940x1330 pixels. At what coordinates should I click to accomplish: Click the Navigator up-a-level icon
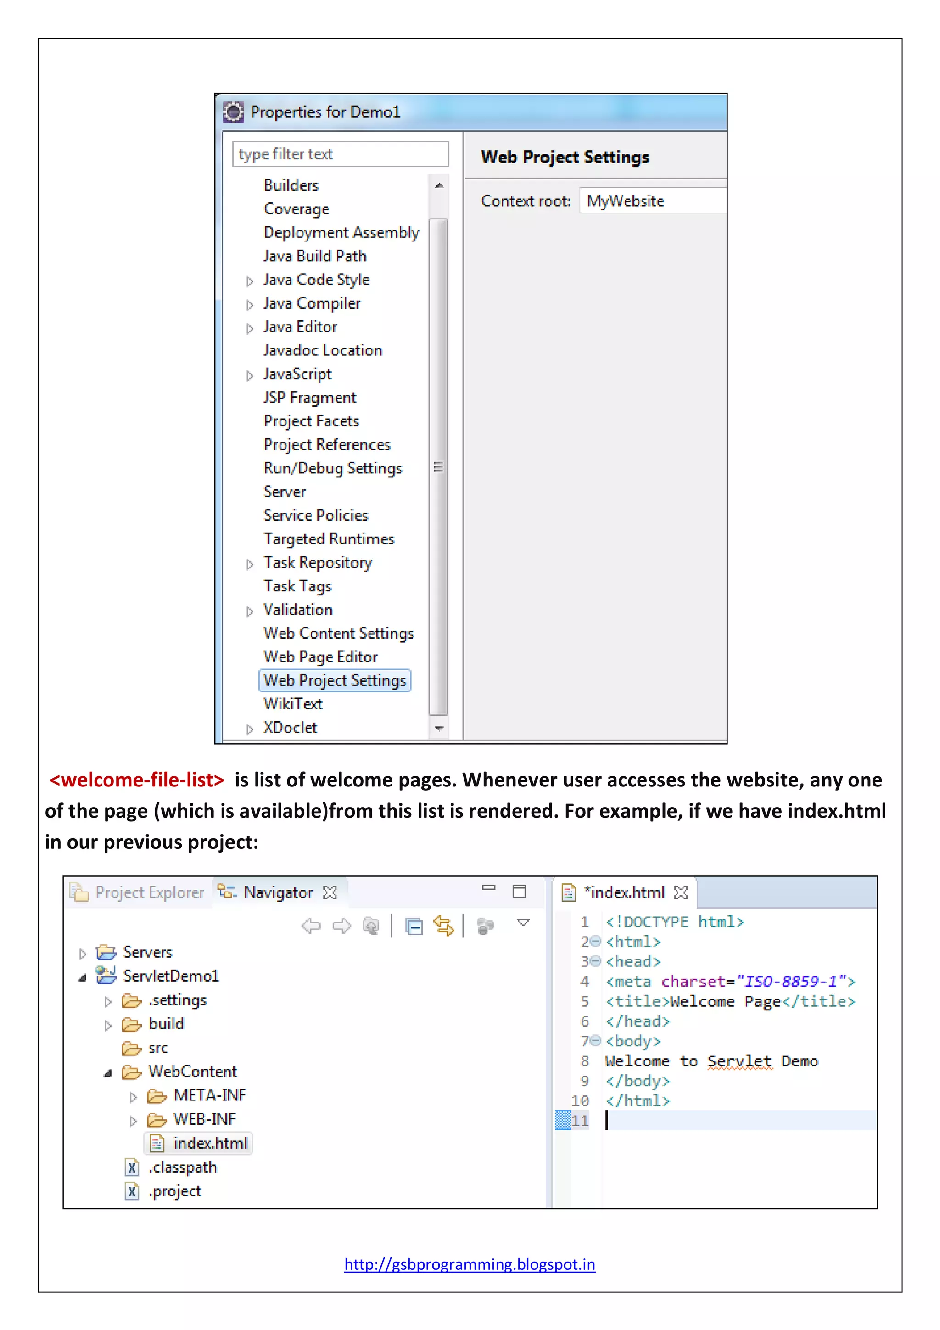click(371, 926)
